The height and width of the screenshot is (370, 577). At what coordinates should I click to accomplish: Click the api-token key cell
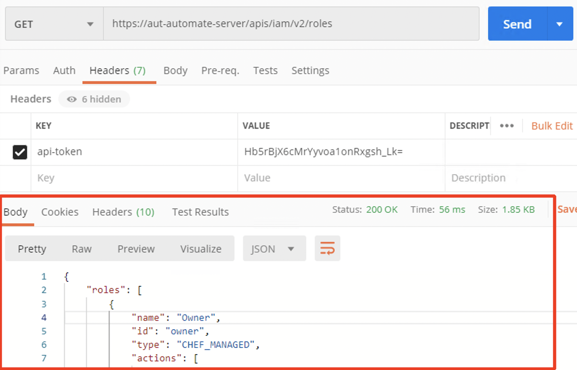134,152
